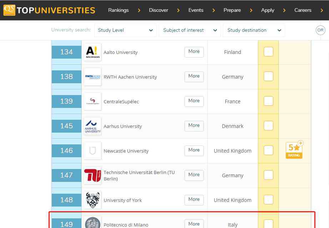The height and width of the screenshot is (228, 329).
Task: Select the rank 139 cell
Action: tap(66, 101)
